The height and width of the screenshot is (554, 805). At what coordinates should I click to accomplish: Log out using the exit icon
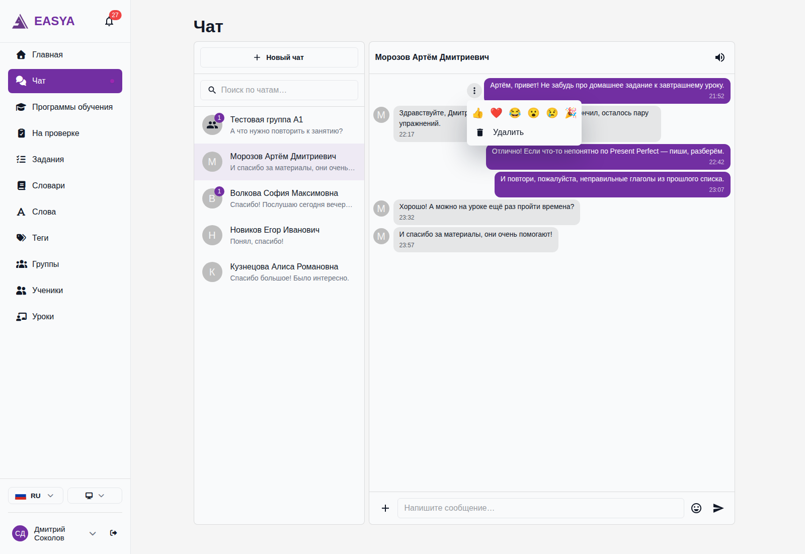click(x=114, y=533)
